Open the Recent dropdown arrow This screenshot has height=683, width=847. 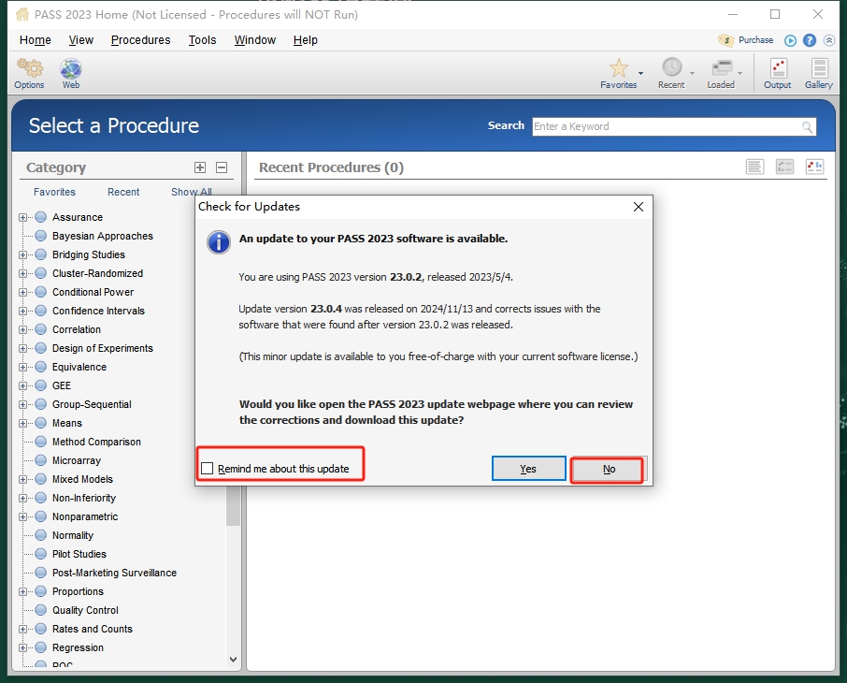pos(692,73)
